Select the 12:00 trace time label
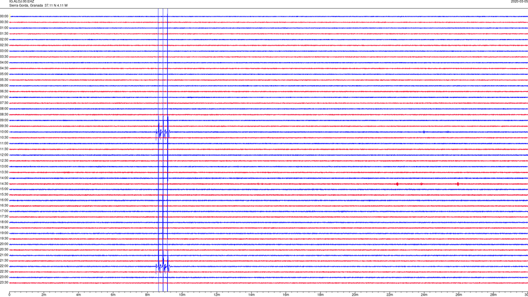 coord(4,155)
